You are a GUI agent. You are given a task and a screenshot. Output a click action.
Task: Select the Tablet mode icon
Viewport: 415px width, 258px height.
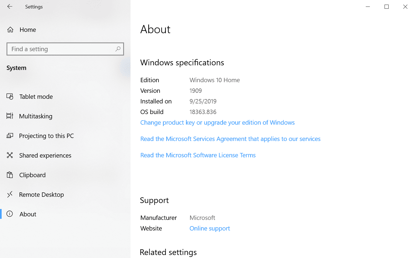click(10, 97)
